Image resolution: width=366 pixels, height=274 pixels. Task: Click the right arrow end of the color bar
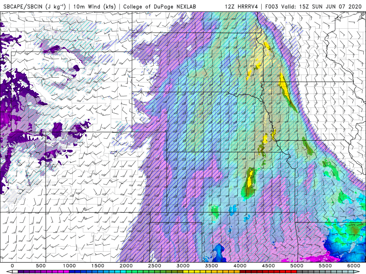tap(357, 271)
